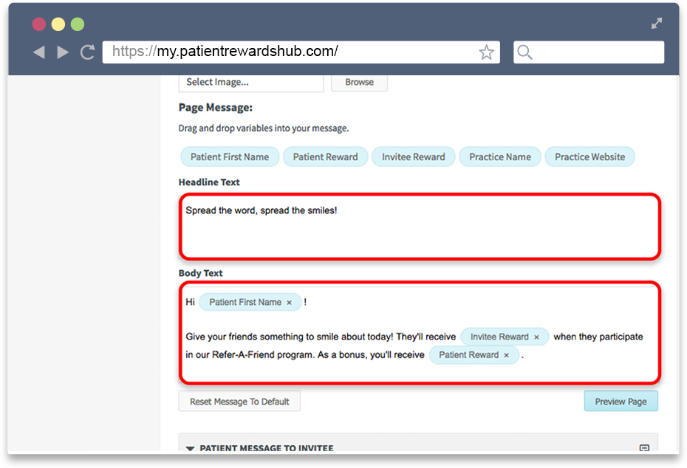Click the 'Page Message:' heading
Viewport: 687px width, 468px height.
click(216, 108)
